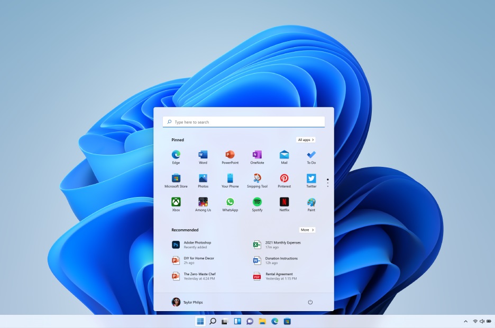The height and width of the screenshot is (328, 495).
Task: Launch Spotify from pinned apps
Action: [x=257, y=204]
